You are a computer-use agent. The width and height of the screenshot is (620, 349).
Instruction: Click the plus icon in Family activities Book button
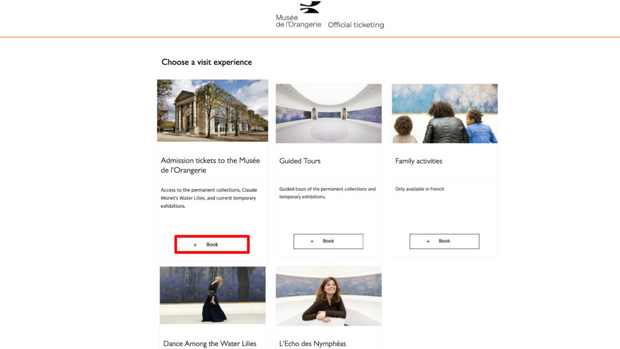click(x=428, y=241)
